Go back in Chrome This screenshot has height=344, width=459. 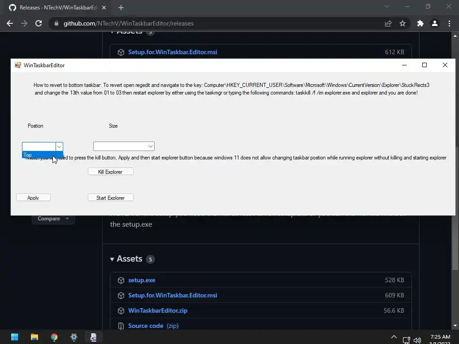click(10, 23)
